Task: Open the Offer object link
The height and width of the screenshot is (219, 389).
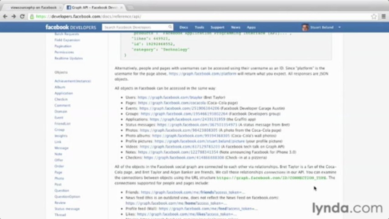Action: pos(59,160)
